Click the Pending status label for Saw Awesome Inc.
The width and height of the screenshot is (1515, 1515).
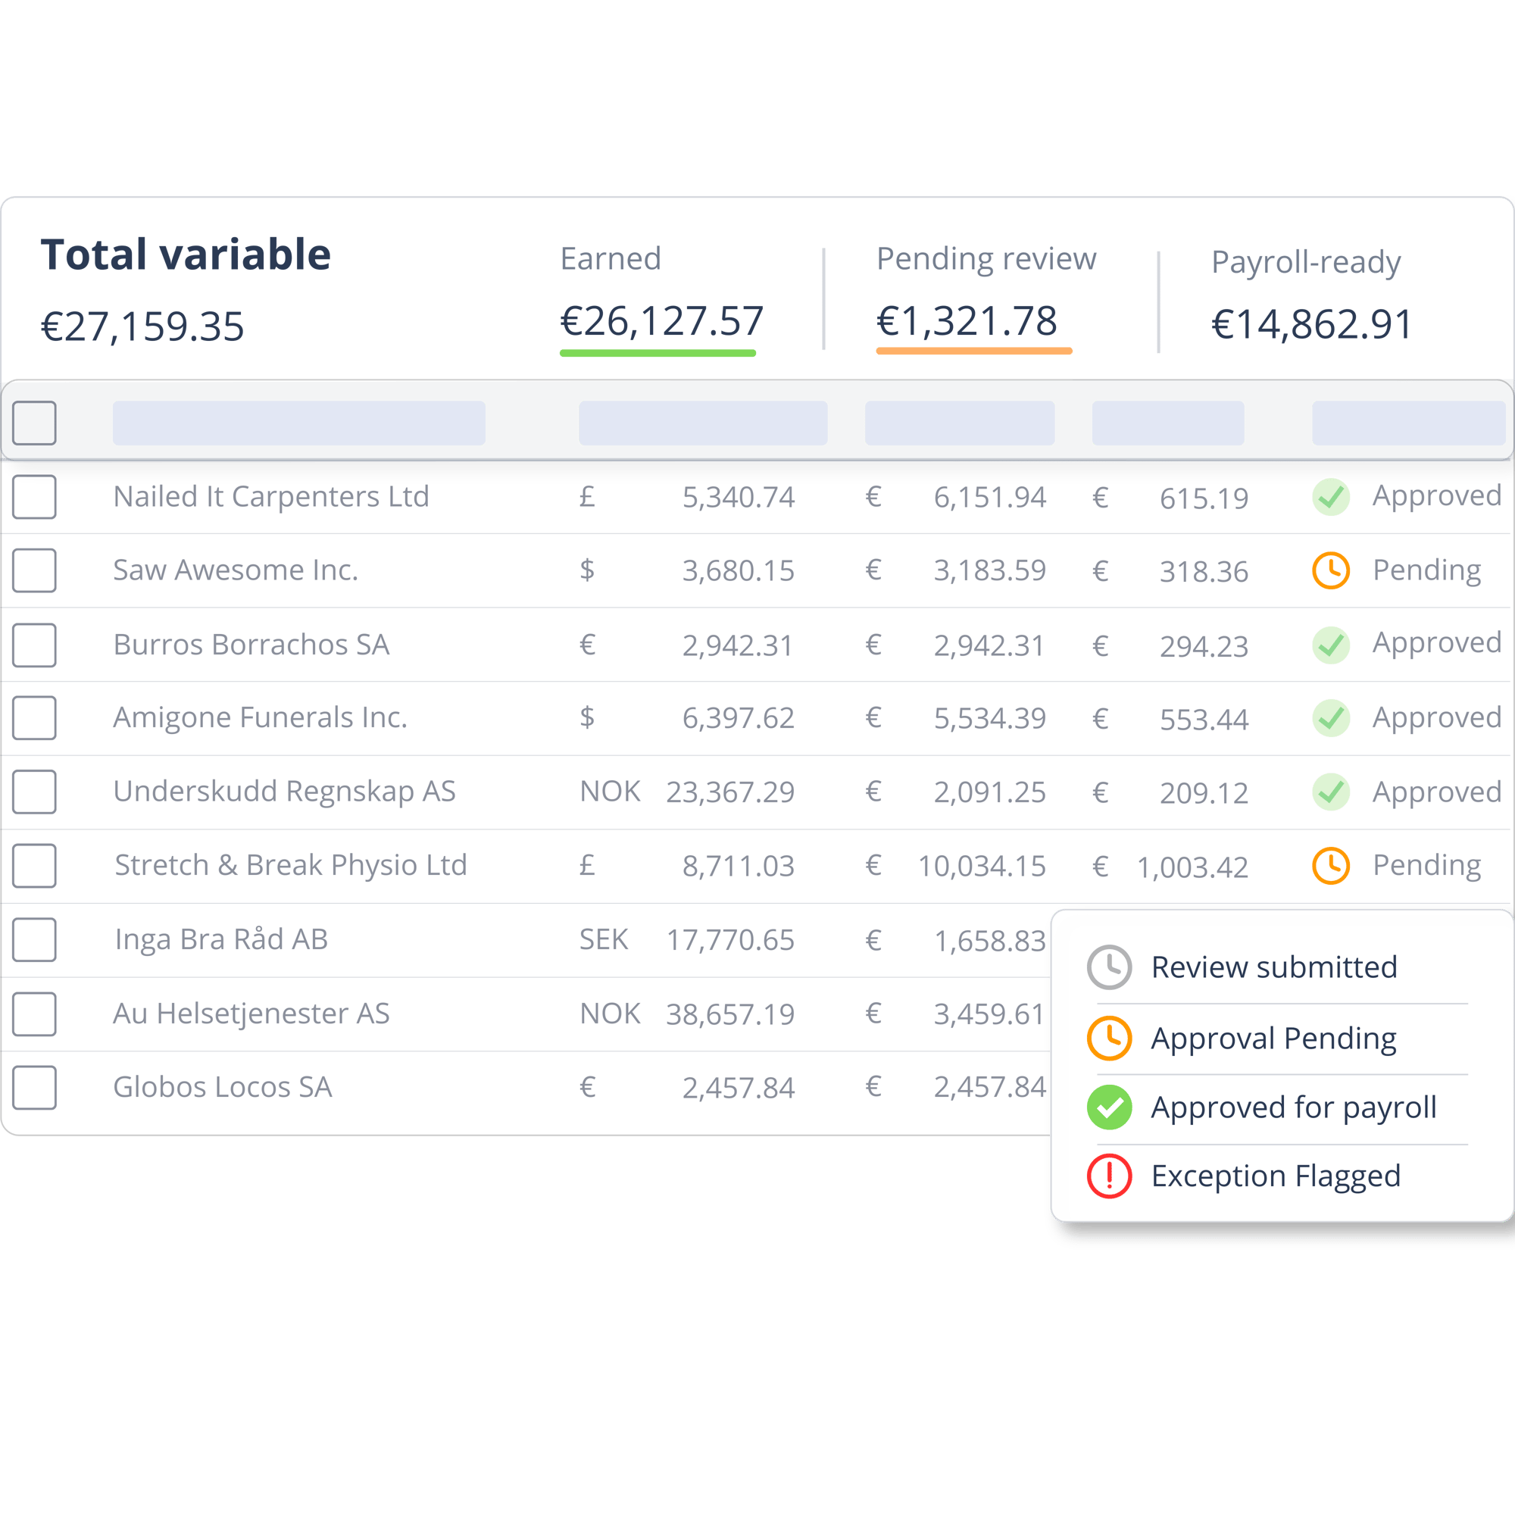pyautogui.click(x=1427, y=570)
